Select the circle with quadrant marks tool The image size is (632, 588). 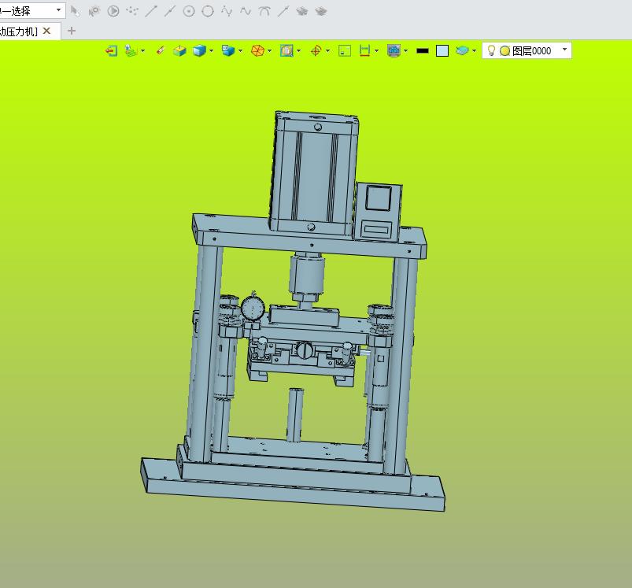pyautogui.click(x=208, y=11)
